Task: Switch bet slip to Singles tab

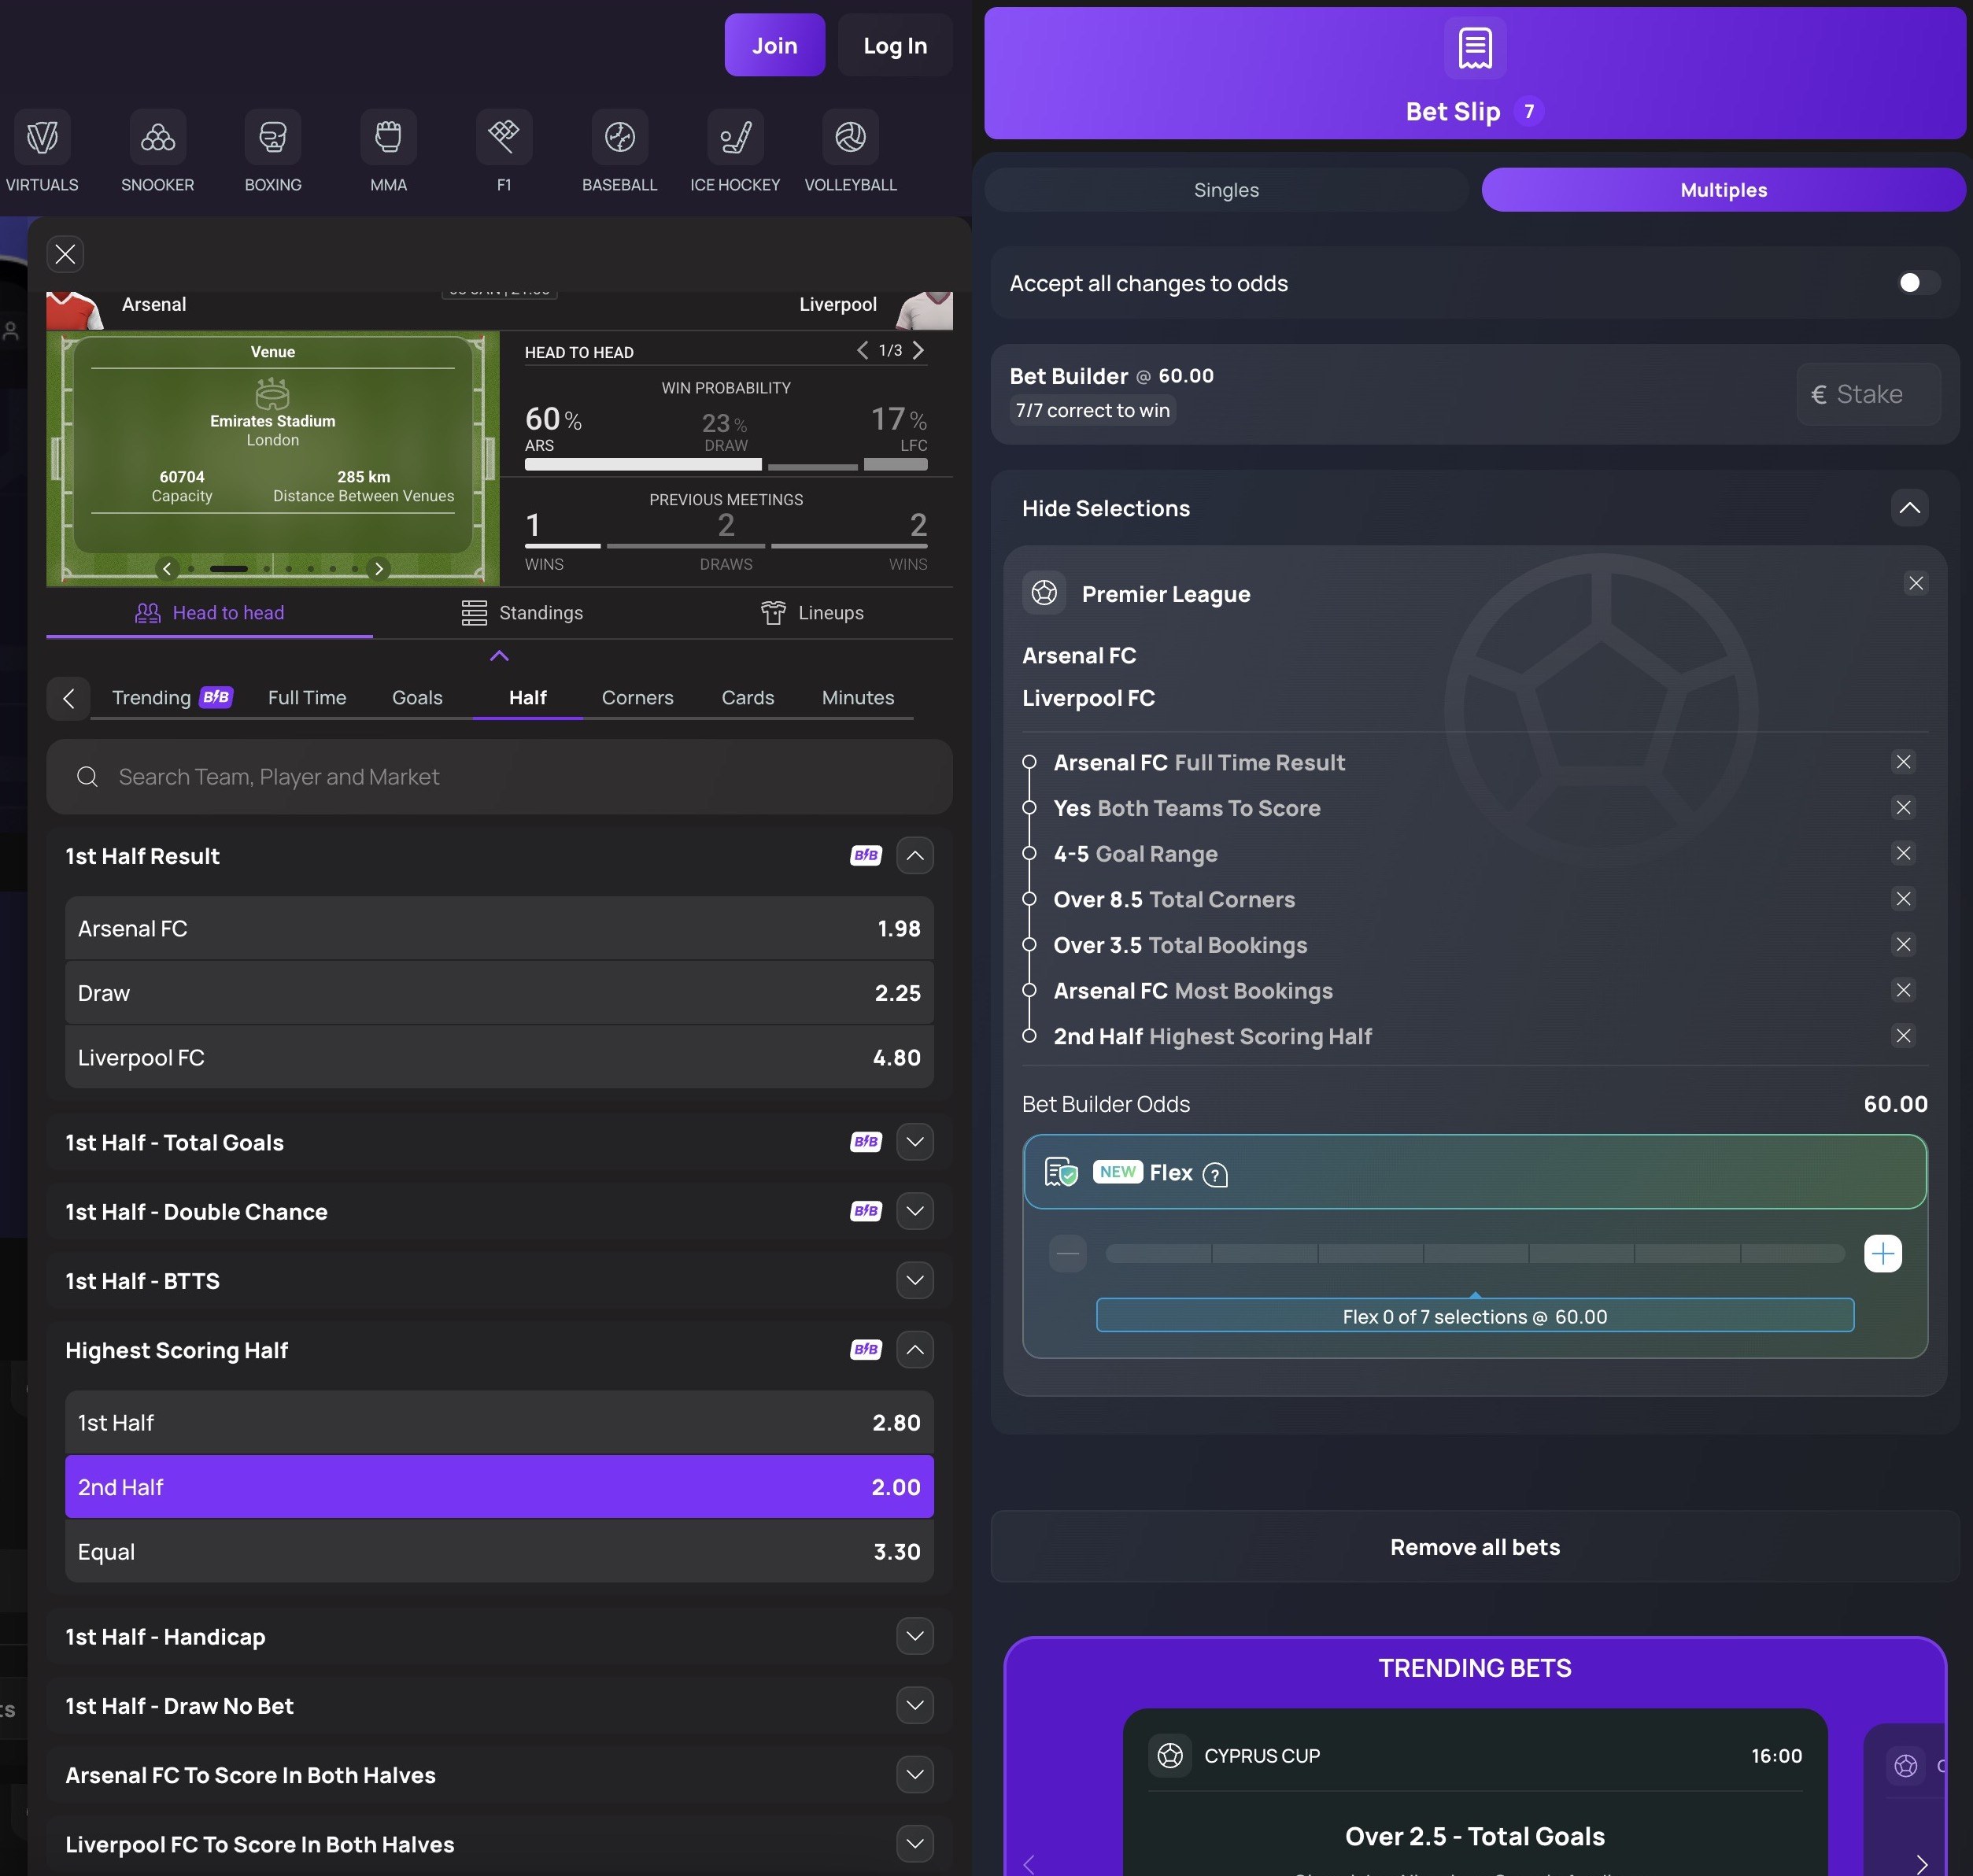Action: tap(1226, 190)
